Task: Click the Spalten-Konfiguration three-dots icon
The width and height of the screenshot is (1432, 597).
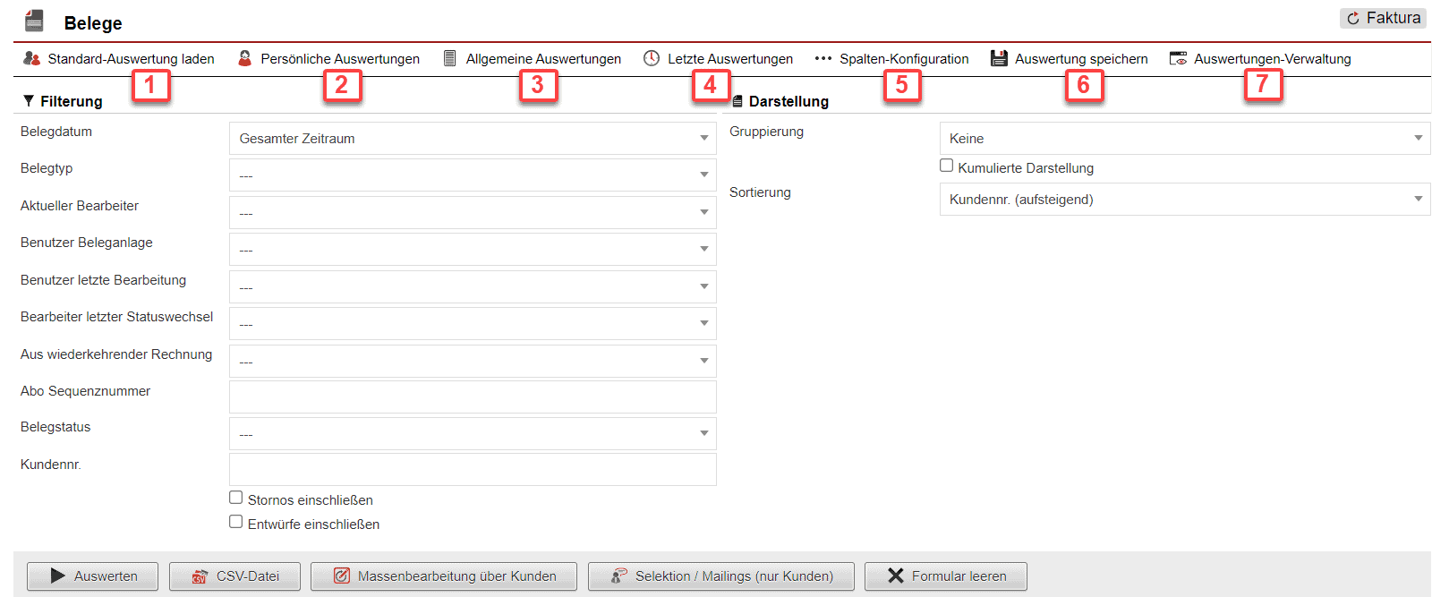Action: tap(823, 58)
